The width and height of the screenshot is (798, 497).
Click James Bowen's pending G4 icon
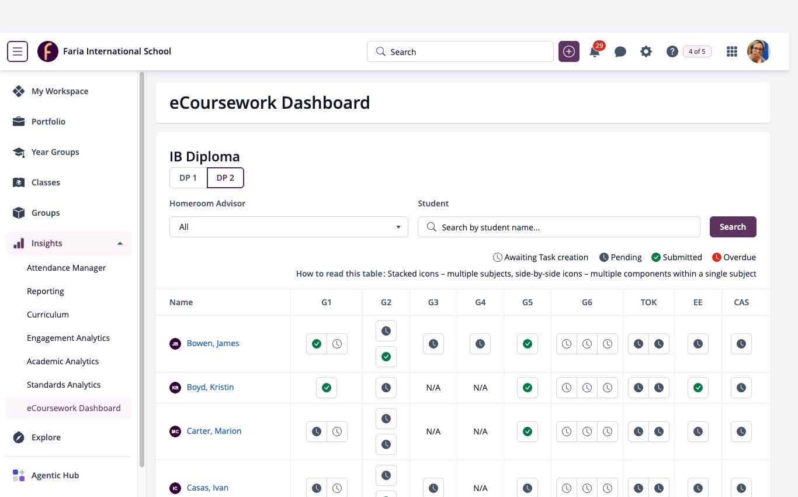(x=480, y=344)
